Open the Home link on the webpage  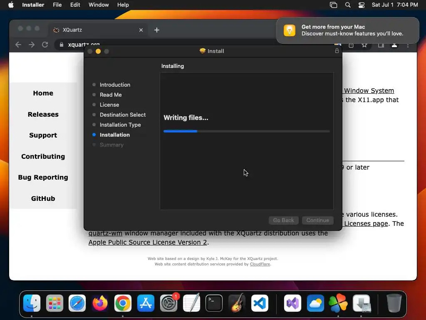pos(43,93)
